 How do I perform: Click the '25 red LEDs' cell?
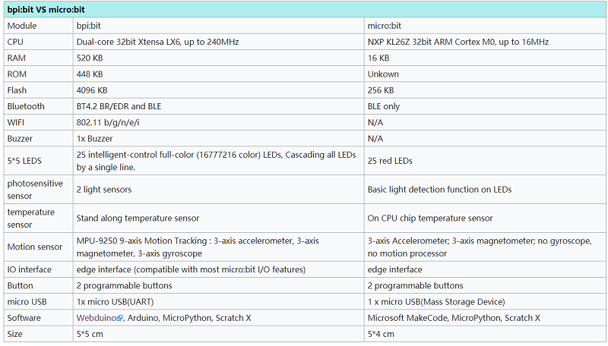pos(485,161)
